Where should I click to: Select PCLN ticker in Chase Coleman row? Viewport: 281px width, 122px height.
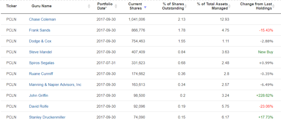tap(11, 19)
